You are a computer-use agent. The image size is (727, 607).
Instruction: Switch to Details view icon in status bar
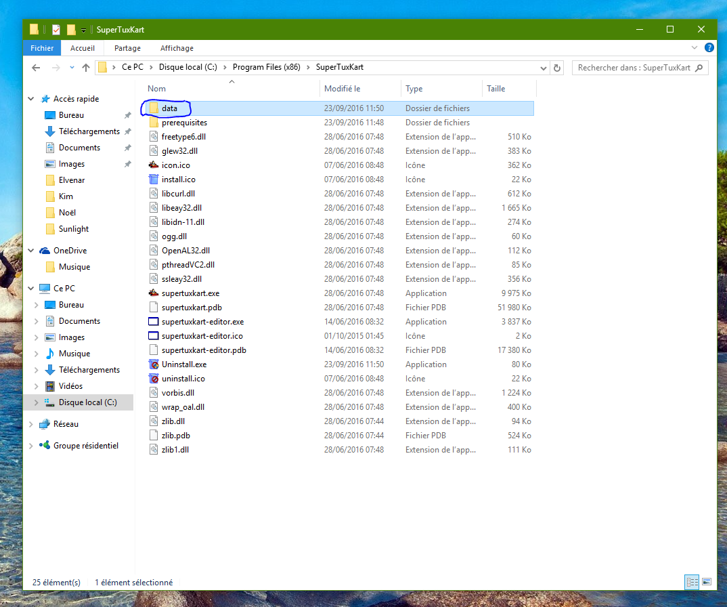pos(692,582)
